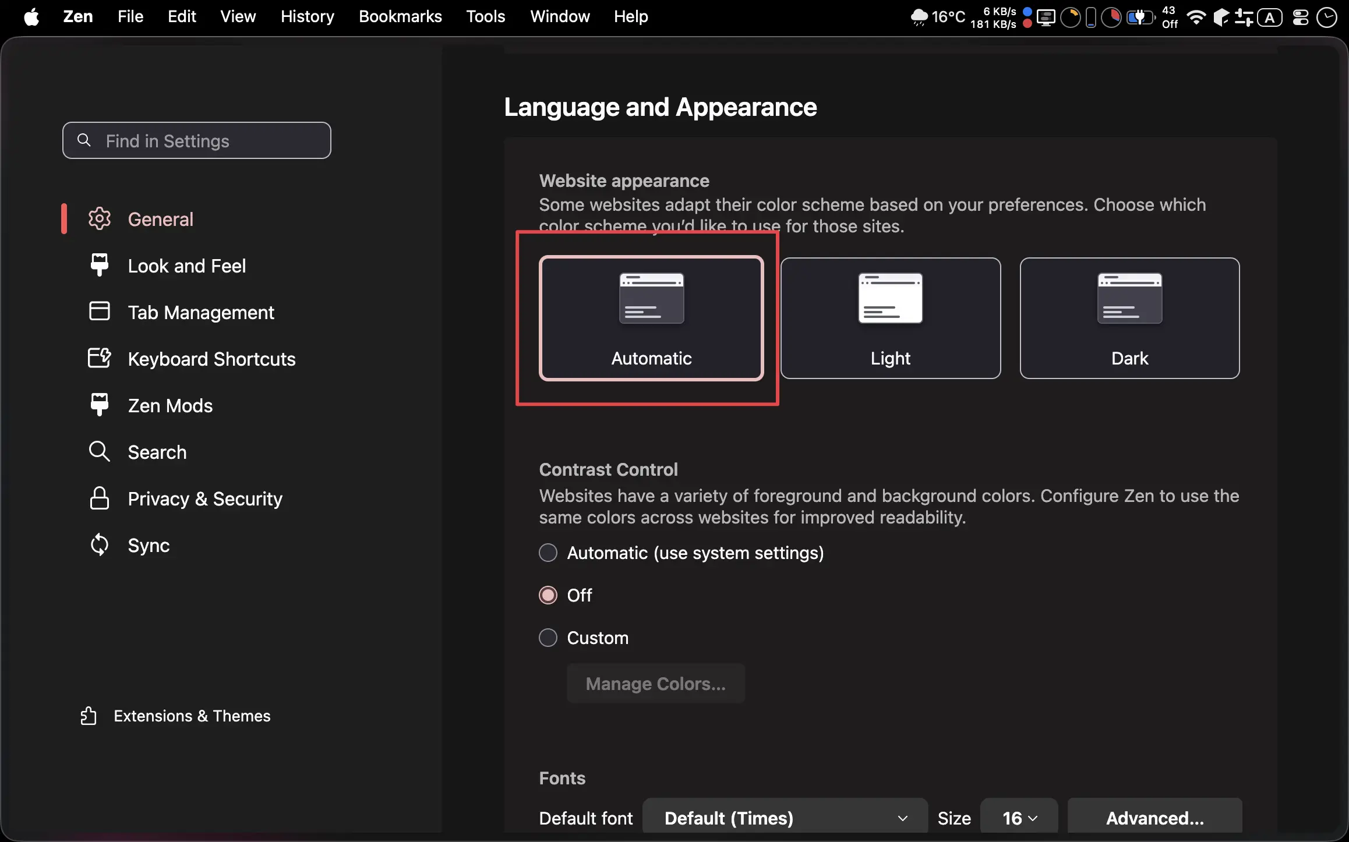Click the Find in Settings search field

(197, 140)
